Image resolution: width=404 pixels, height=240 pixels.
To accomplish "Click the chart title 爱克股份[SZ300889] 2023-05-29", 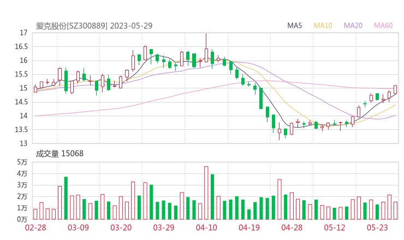I will pos(94,26).
